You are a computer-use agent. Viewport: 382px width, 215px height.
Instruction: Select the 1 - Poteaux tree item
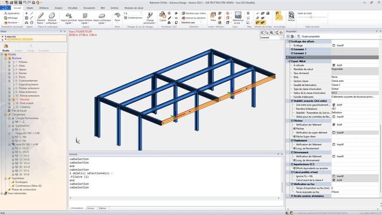(21, 62)
